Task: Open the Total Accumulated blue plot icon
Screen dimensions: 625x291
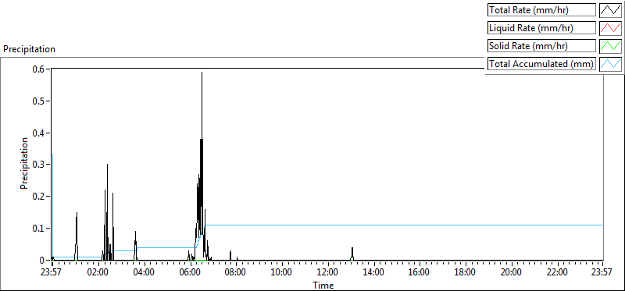Action: coord(611,64)
